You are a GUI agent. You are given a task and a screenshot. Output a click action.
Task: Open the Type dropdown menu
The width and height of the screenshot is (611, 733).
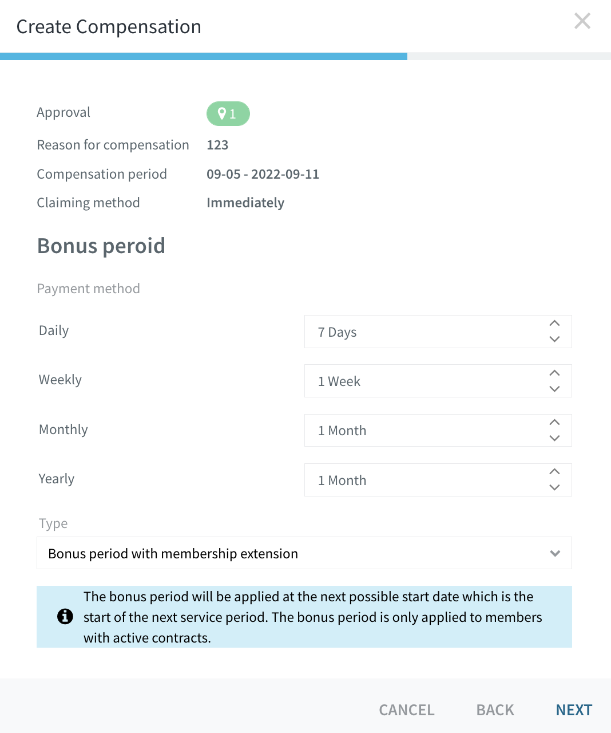coord(304,553)
